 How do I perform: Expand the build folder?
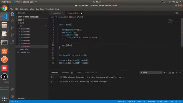tap(22, 23)
